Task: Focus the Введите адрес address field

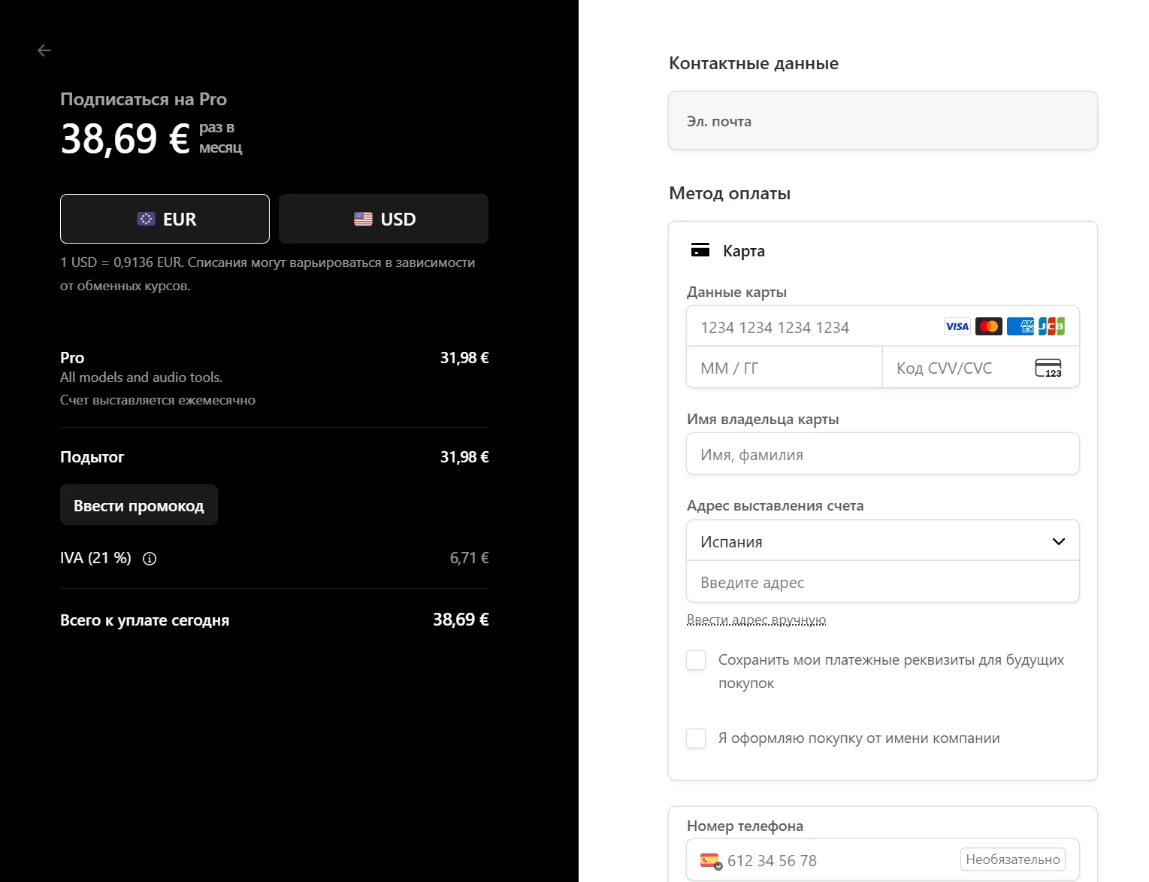Action: (883, 582)
